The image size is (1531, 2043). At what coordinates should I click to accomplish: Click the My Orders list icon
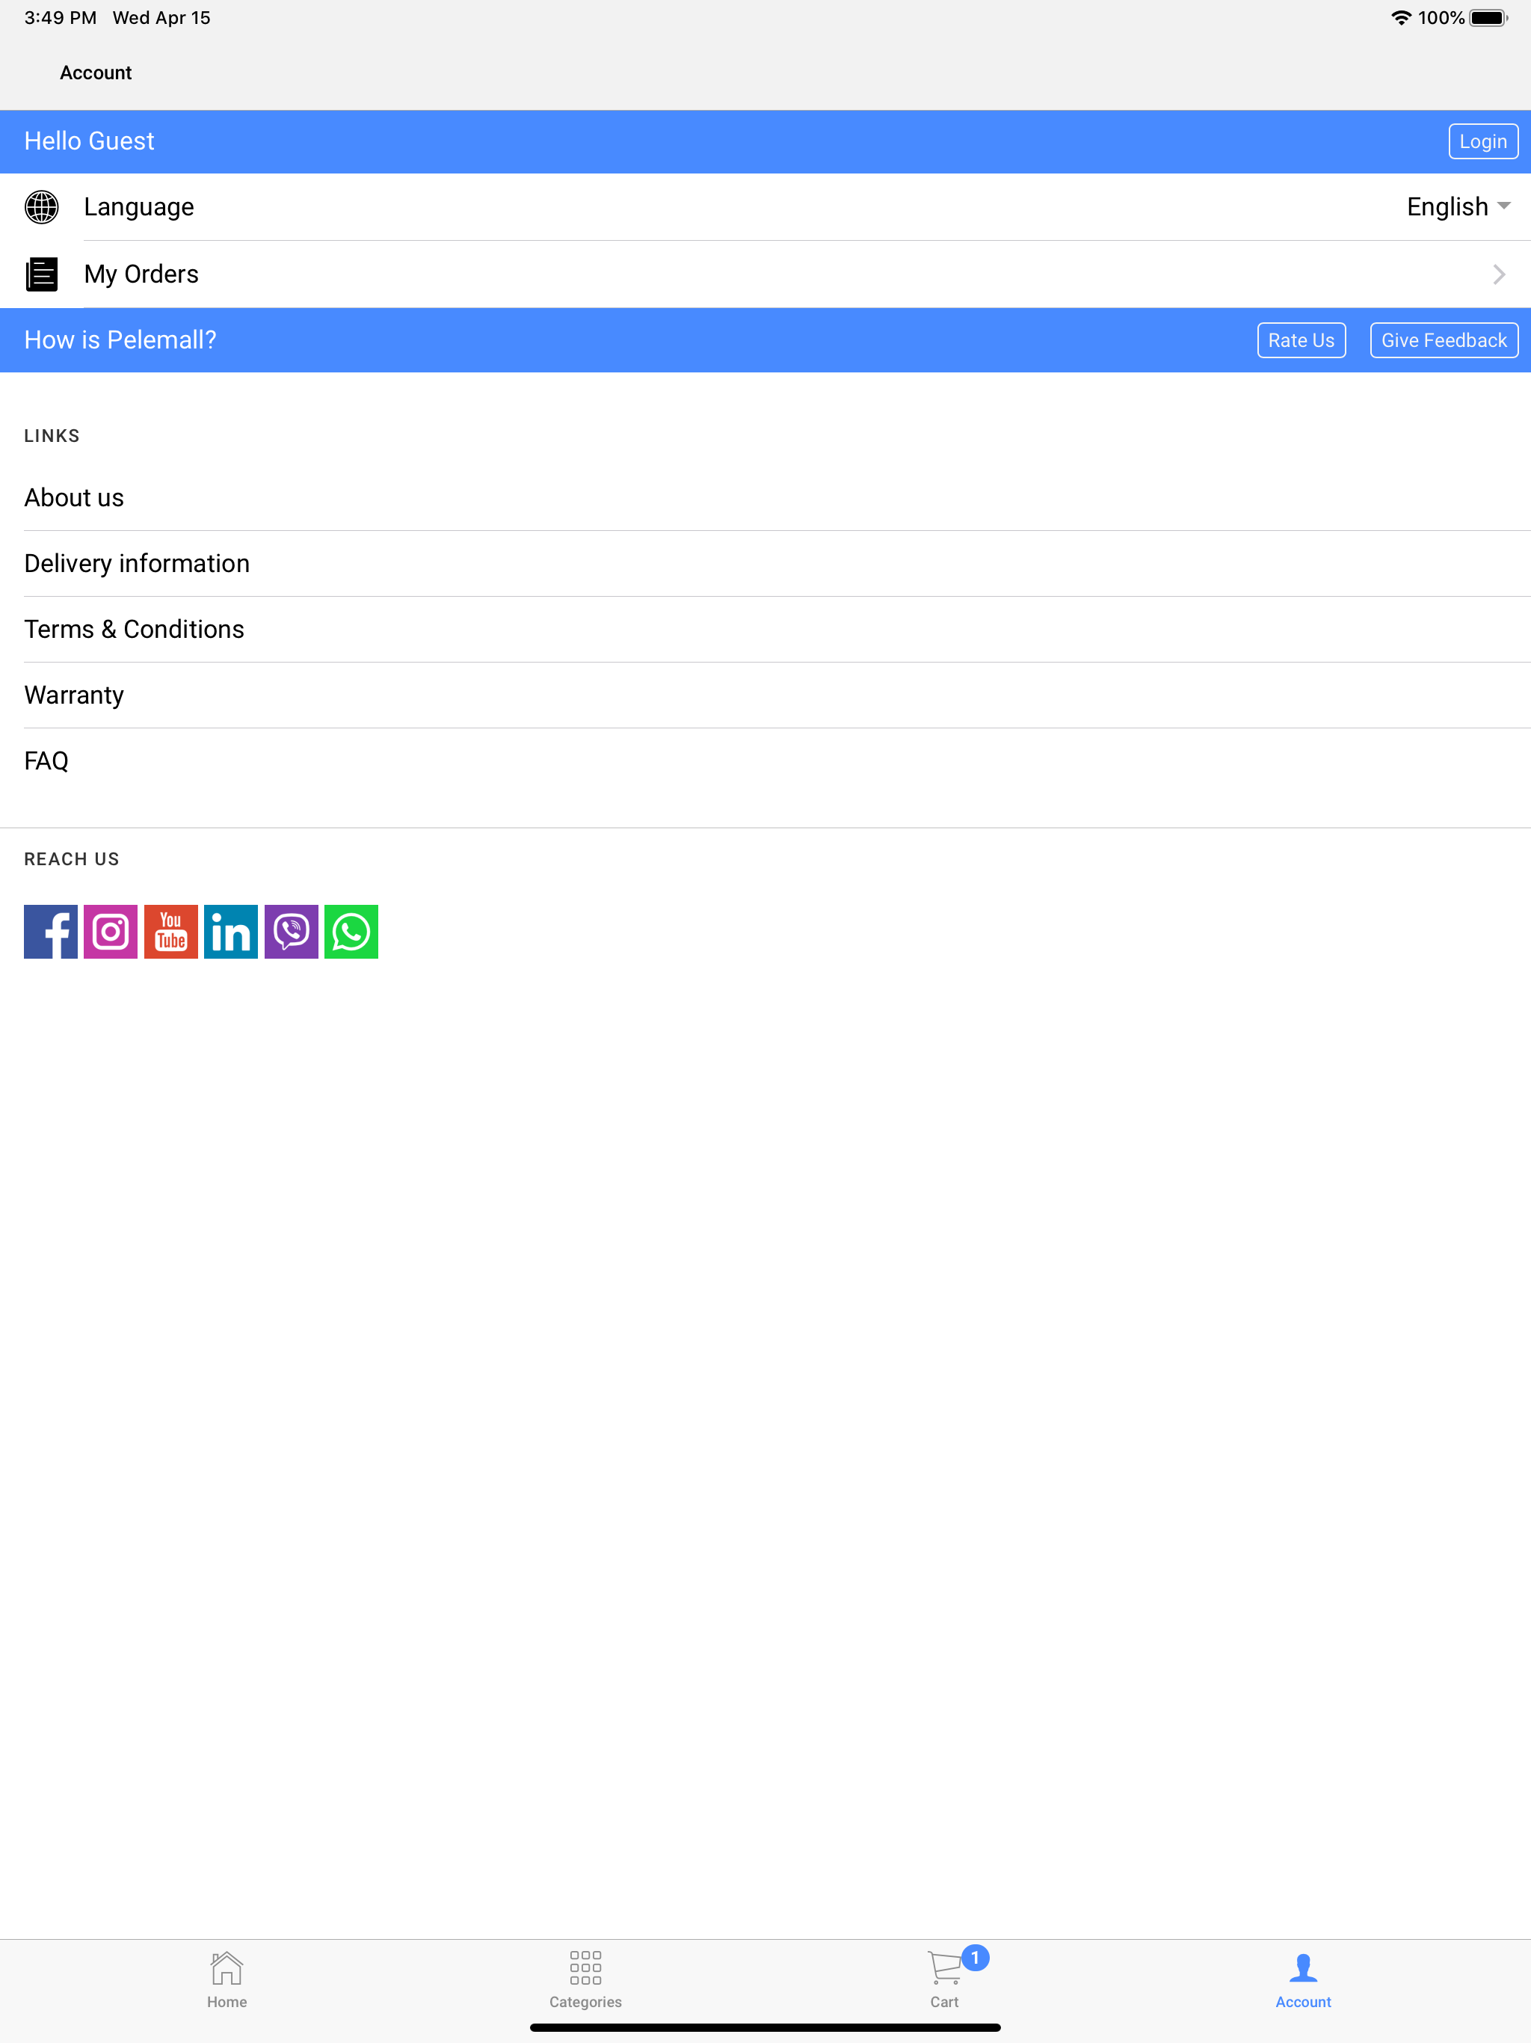40,274
